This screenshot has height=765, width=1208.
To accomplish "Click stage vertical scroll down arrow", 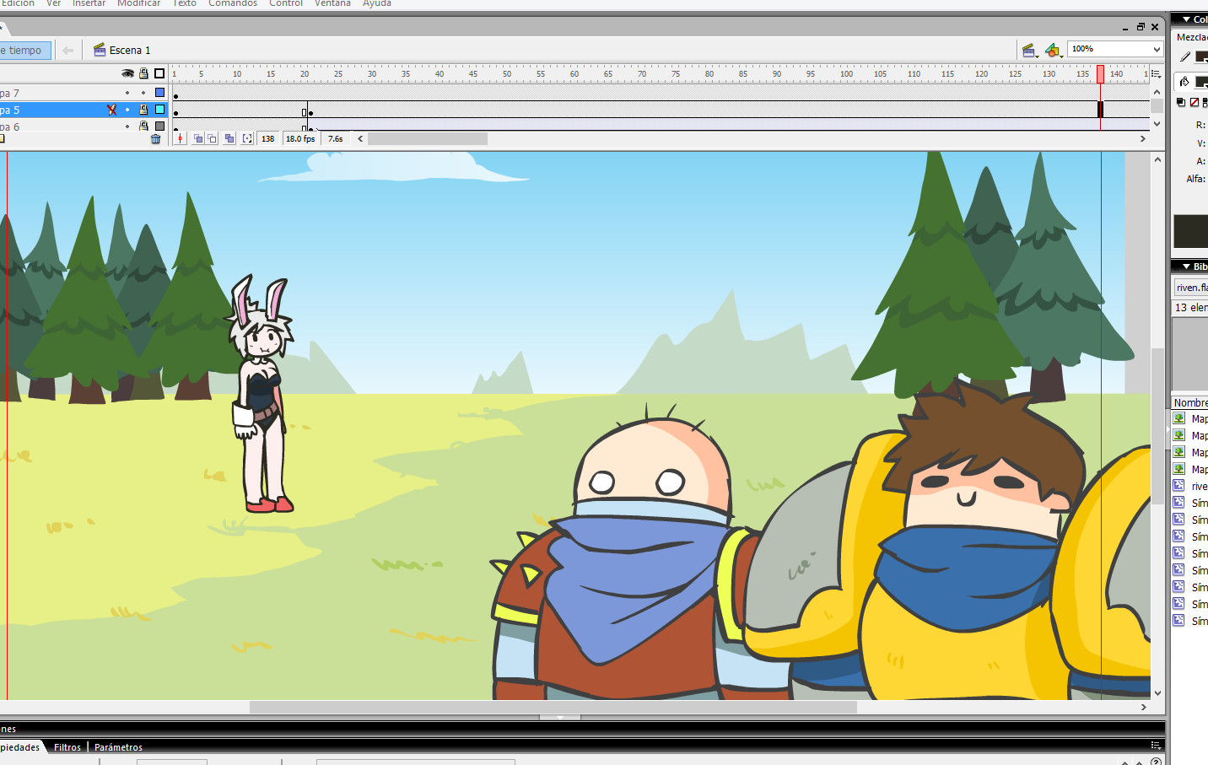I will point(1157,693).
